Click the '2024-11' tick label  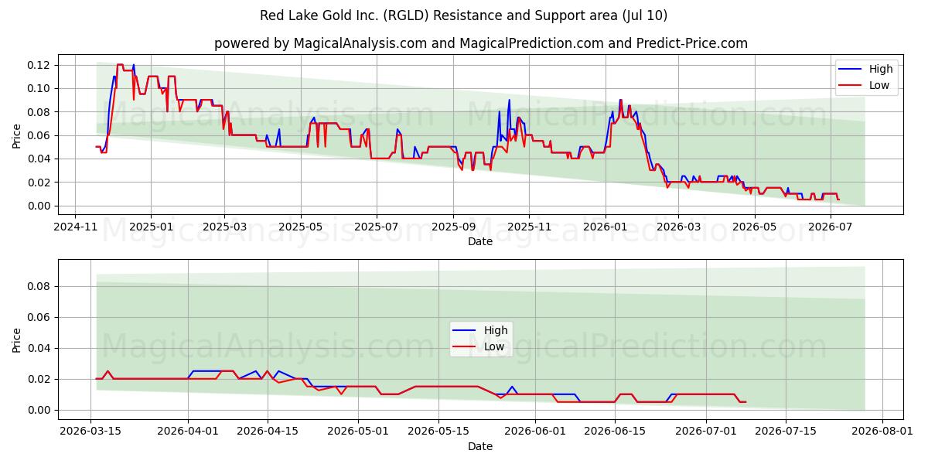[74, 227]
